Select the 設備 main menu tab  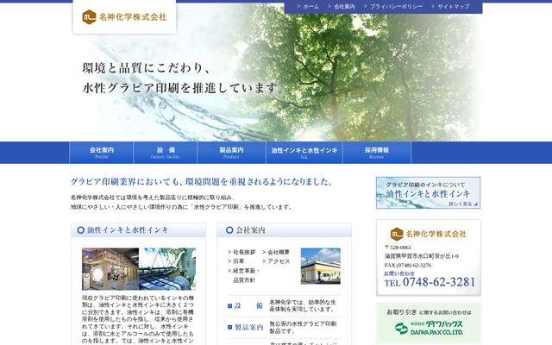165,153
